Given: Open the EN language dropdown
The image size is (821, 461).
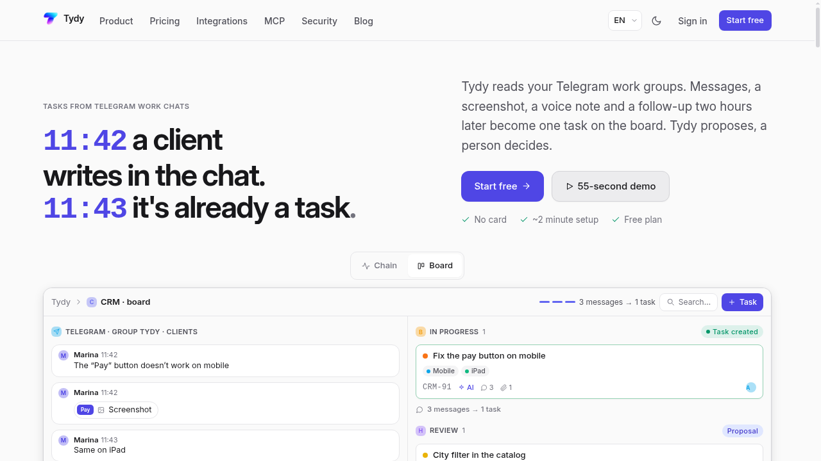Looking at the screenshot, I should 625,20.
